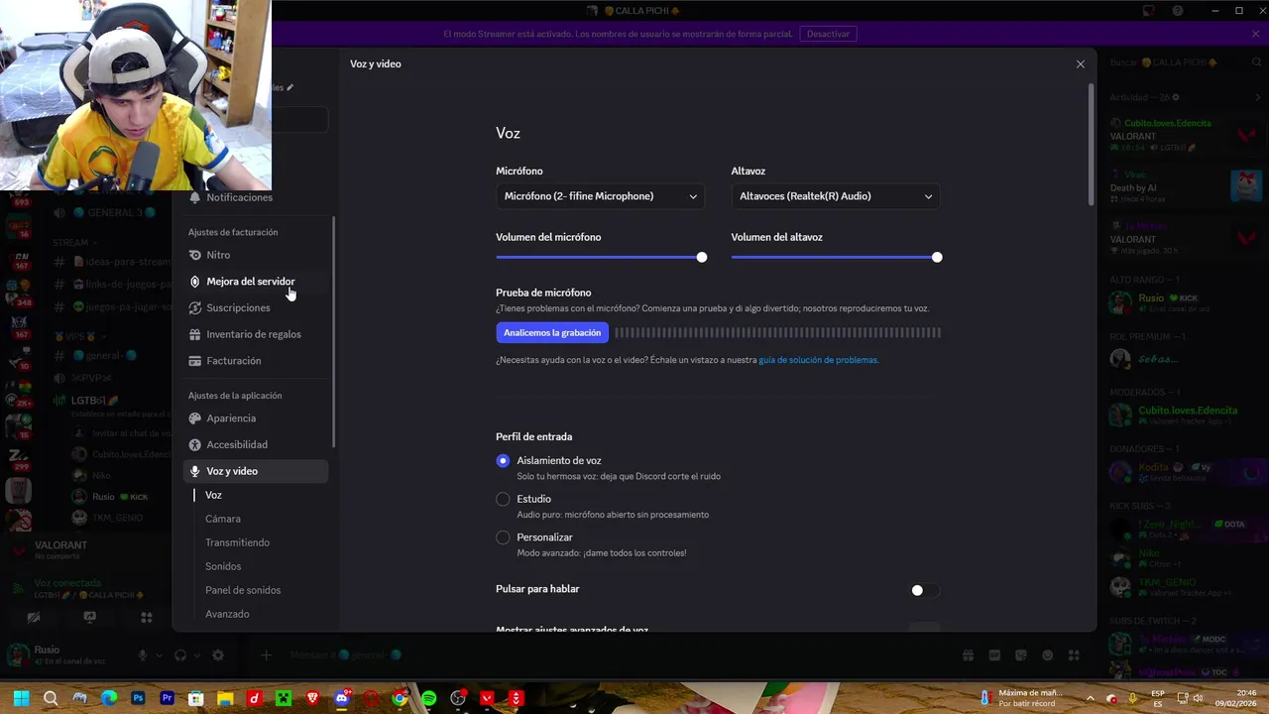The width and height of the screenshot is (1269, 714).
Task: Open the apps icon in chat bar
Action: 1074,655
